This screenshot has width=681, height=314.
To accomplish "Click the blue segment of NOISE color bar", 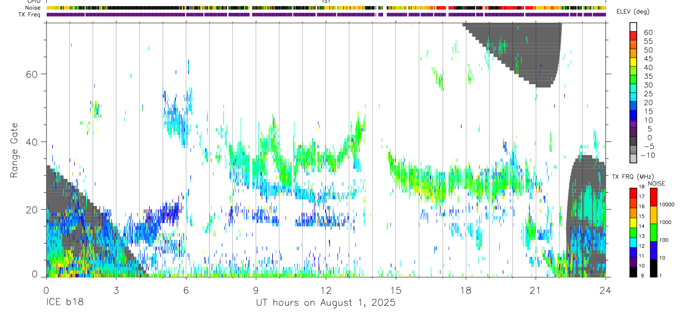I will click(653, 250).
